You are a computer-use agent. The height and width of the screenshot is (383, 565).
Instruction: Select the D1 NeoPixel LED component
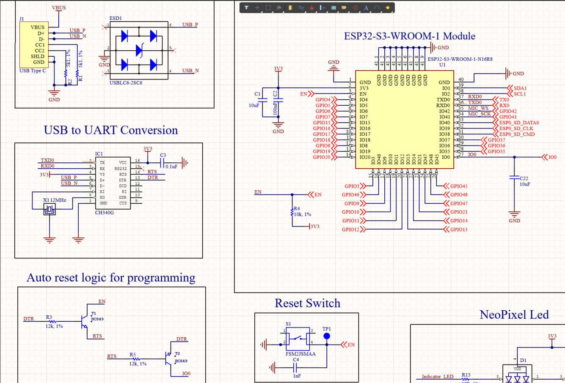517,374
